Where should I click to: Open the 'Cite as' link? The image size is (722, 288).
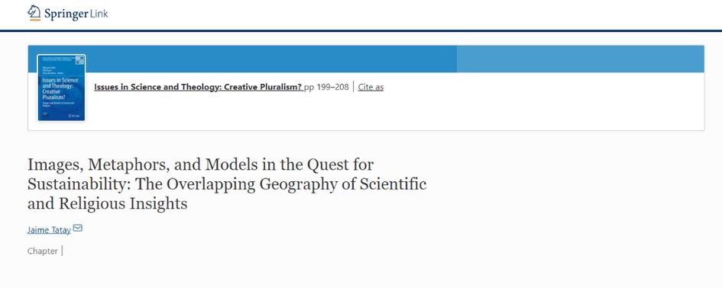click(x=371, y=87)
